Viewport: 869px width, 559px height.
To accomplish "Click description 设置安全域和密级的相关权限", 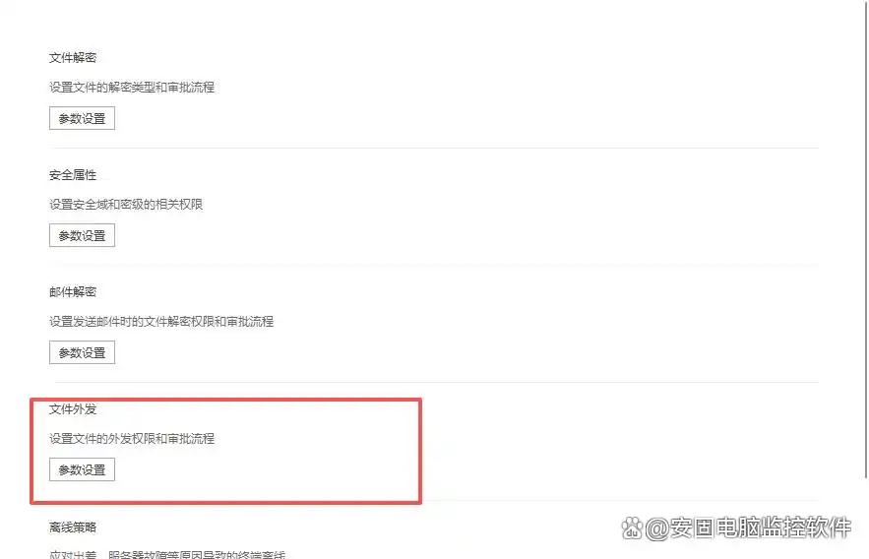I will click(126, 205).
